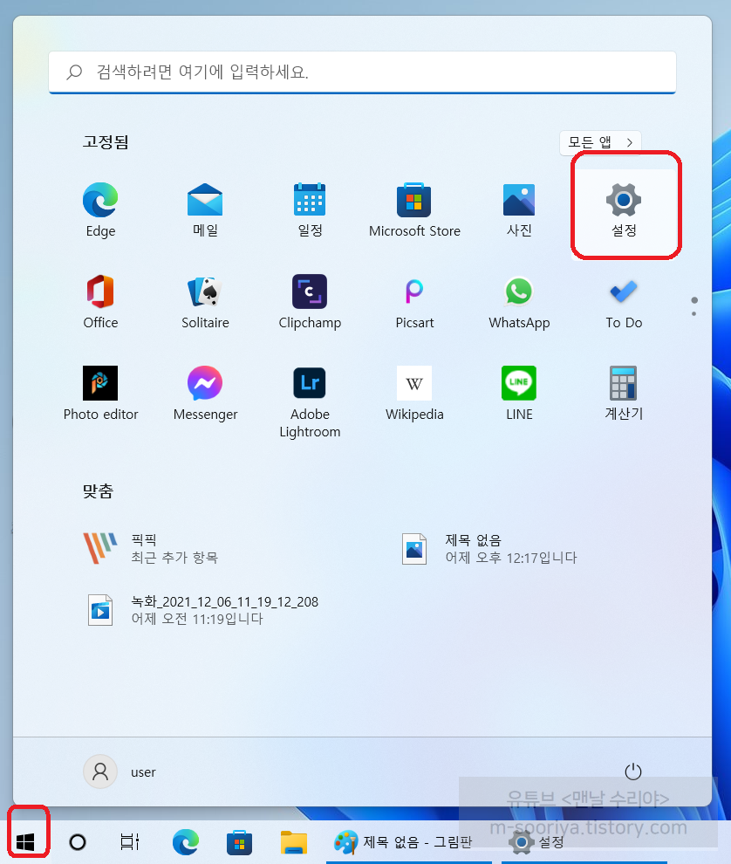
Task: Click the 모든 앱 button
Action: [600, 142]
